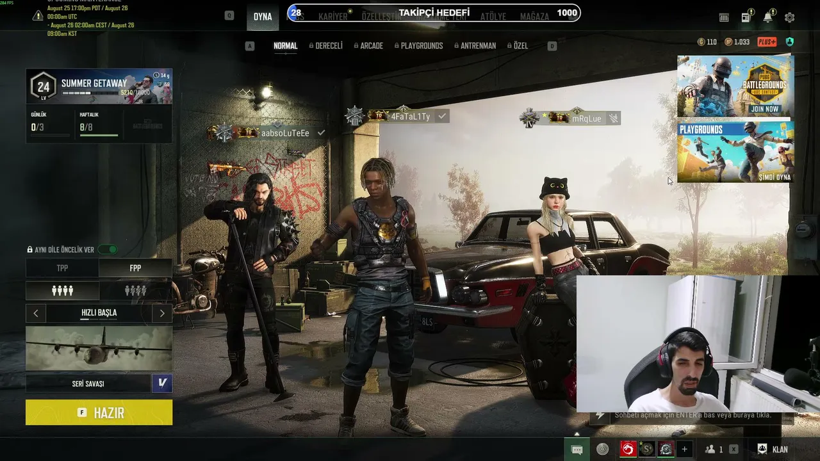Open the crate inventory icon
The image size is (820, 461).
coord(724,18)
